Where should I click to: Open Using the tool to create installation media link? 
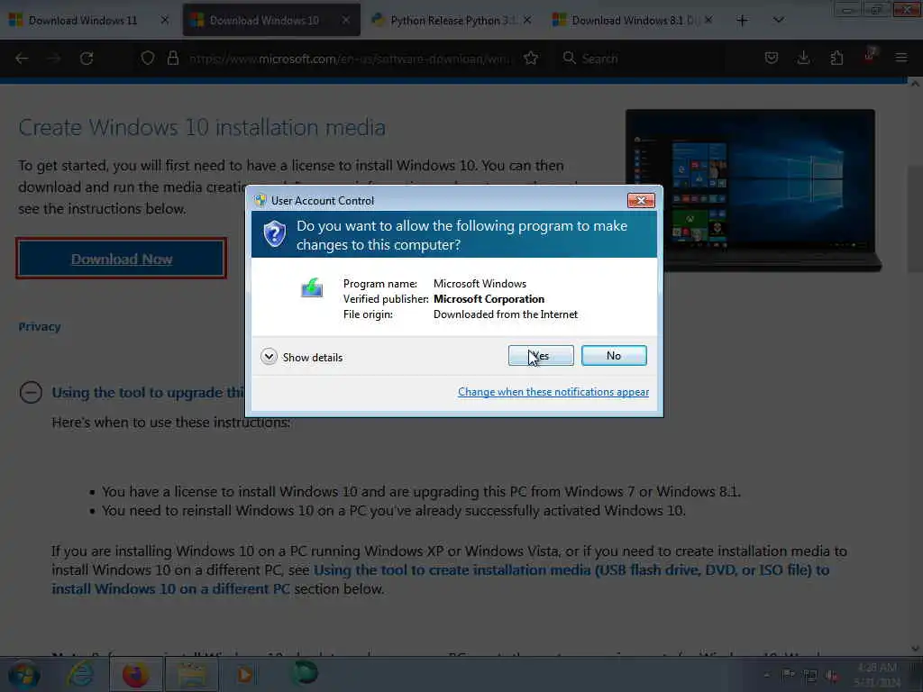pos(440,579)
